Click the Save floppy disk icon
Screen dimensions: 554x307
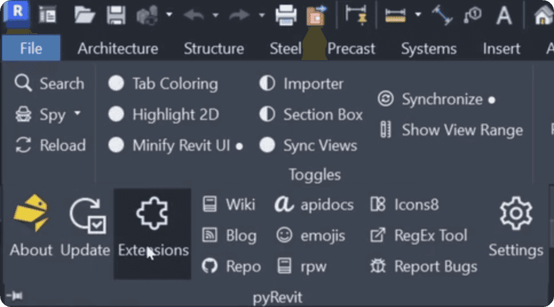click(x=116, y=15)
